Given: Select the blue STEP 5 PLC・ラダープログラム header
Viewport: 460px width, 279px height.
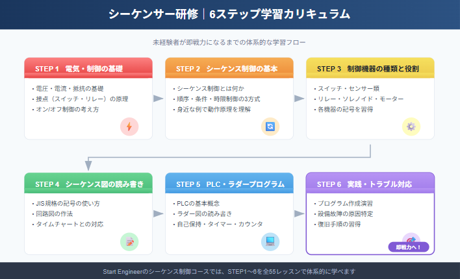Looking at the screenshot, I should point(229,184).
